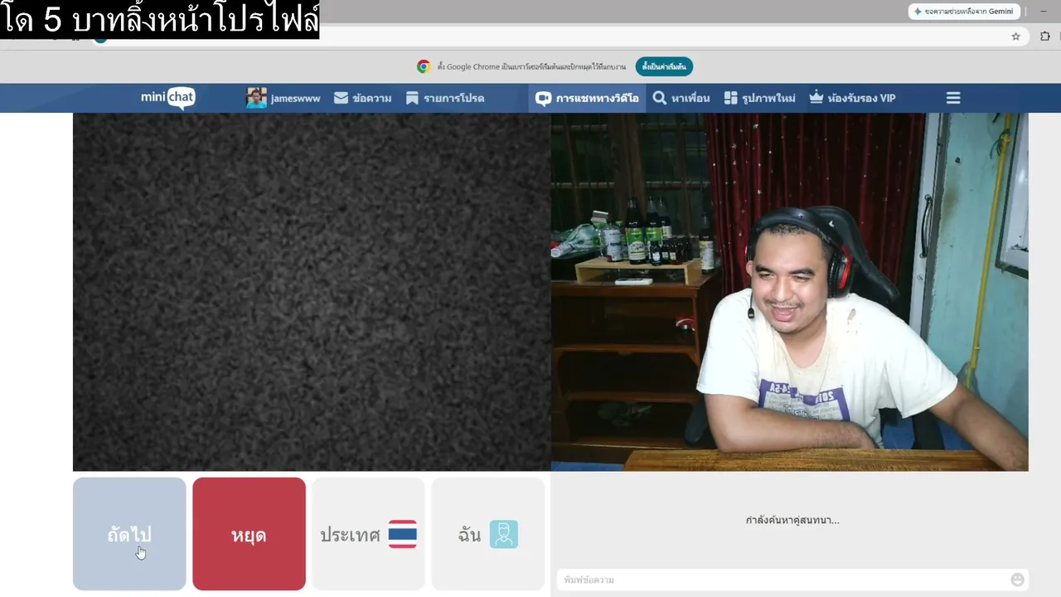
Task: Open the hamburger menu
Action: click(953, 98)
